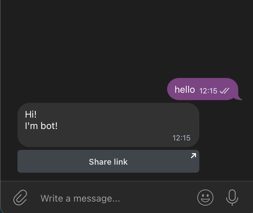Click empty space left of hello bubble
The image size is (253, 213).
(84, 89)
